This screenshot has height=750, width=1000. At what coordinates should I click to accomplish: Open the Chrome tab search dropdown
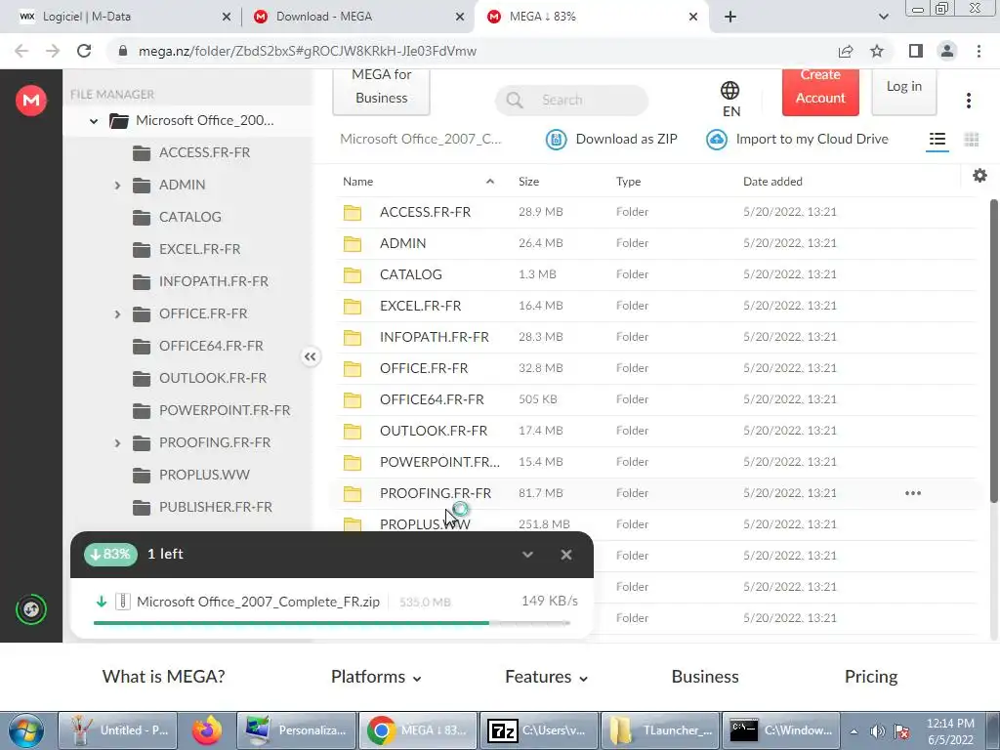pos(883,17)
